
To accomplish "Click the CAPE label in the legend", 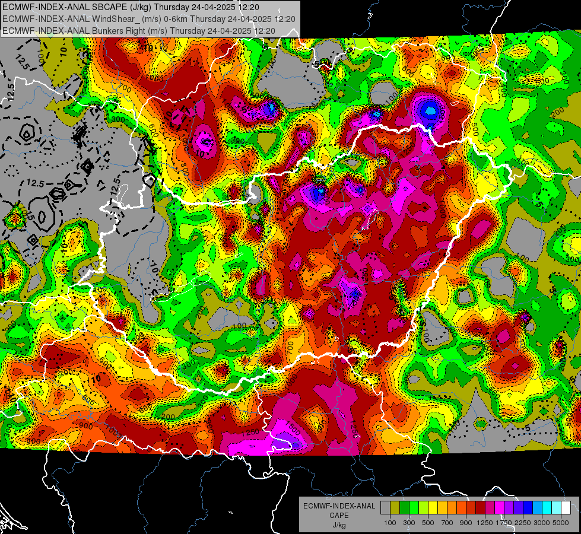I will [x=339, y=516].
